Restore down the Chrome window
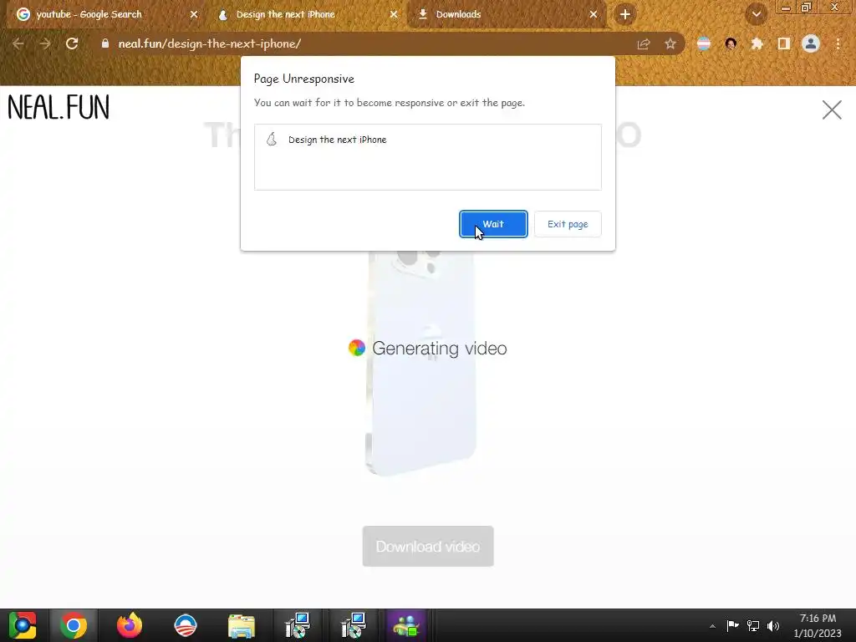This screenshot has height=642, width=856. pos(807,8)
